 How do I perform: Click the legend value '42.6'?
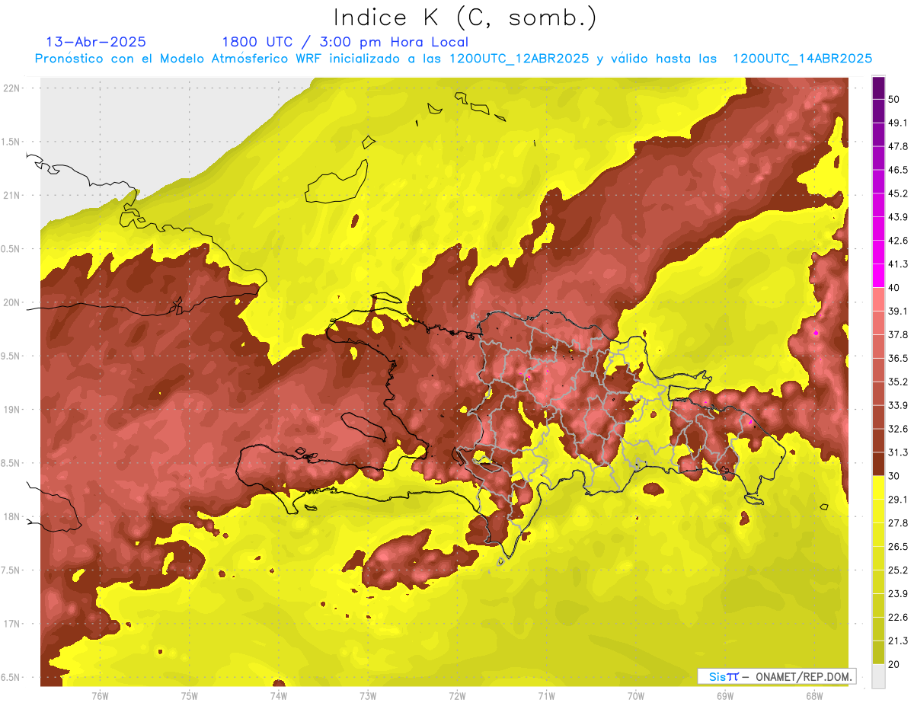(898, 241)
